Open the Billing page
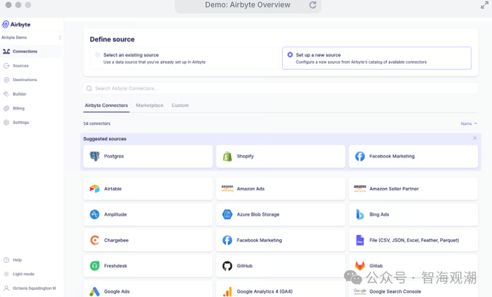Screen dimensions: 492x297 pos(31,109)
